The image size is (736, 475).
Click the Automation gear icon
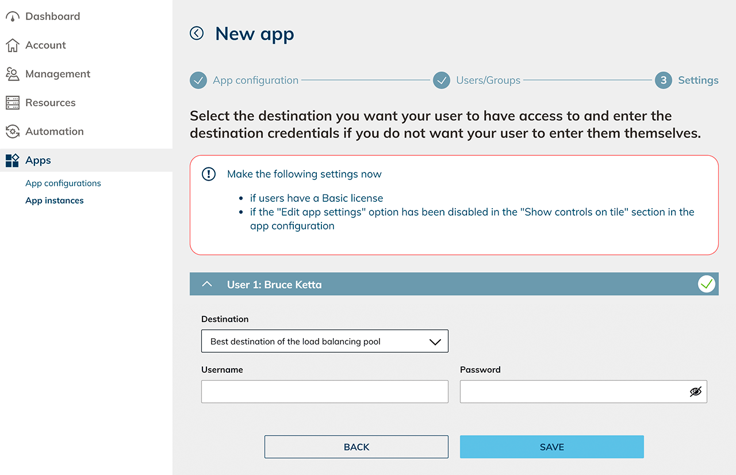(x=13, y=132)
